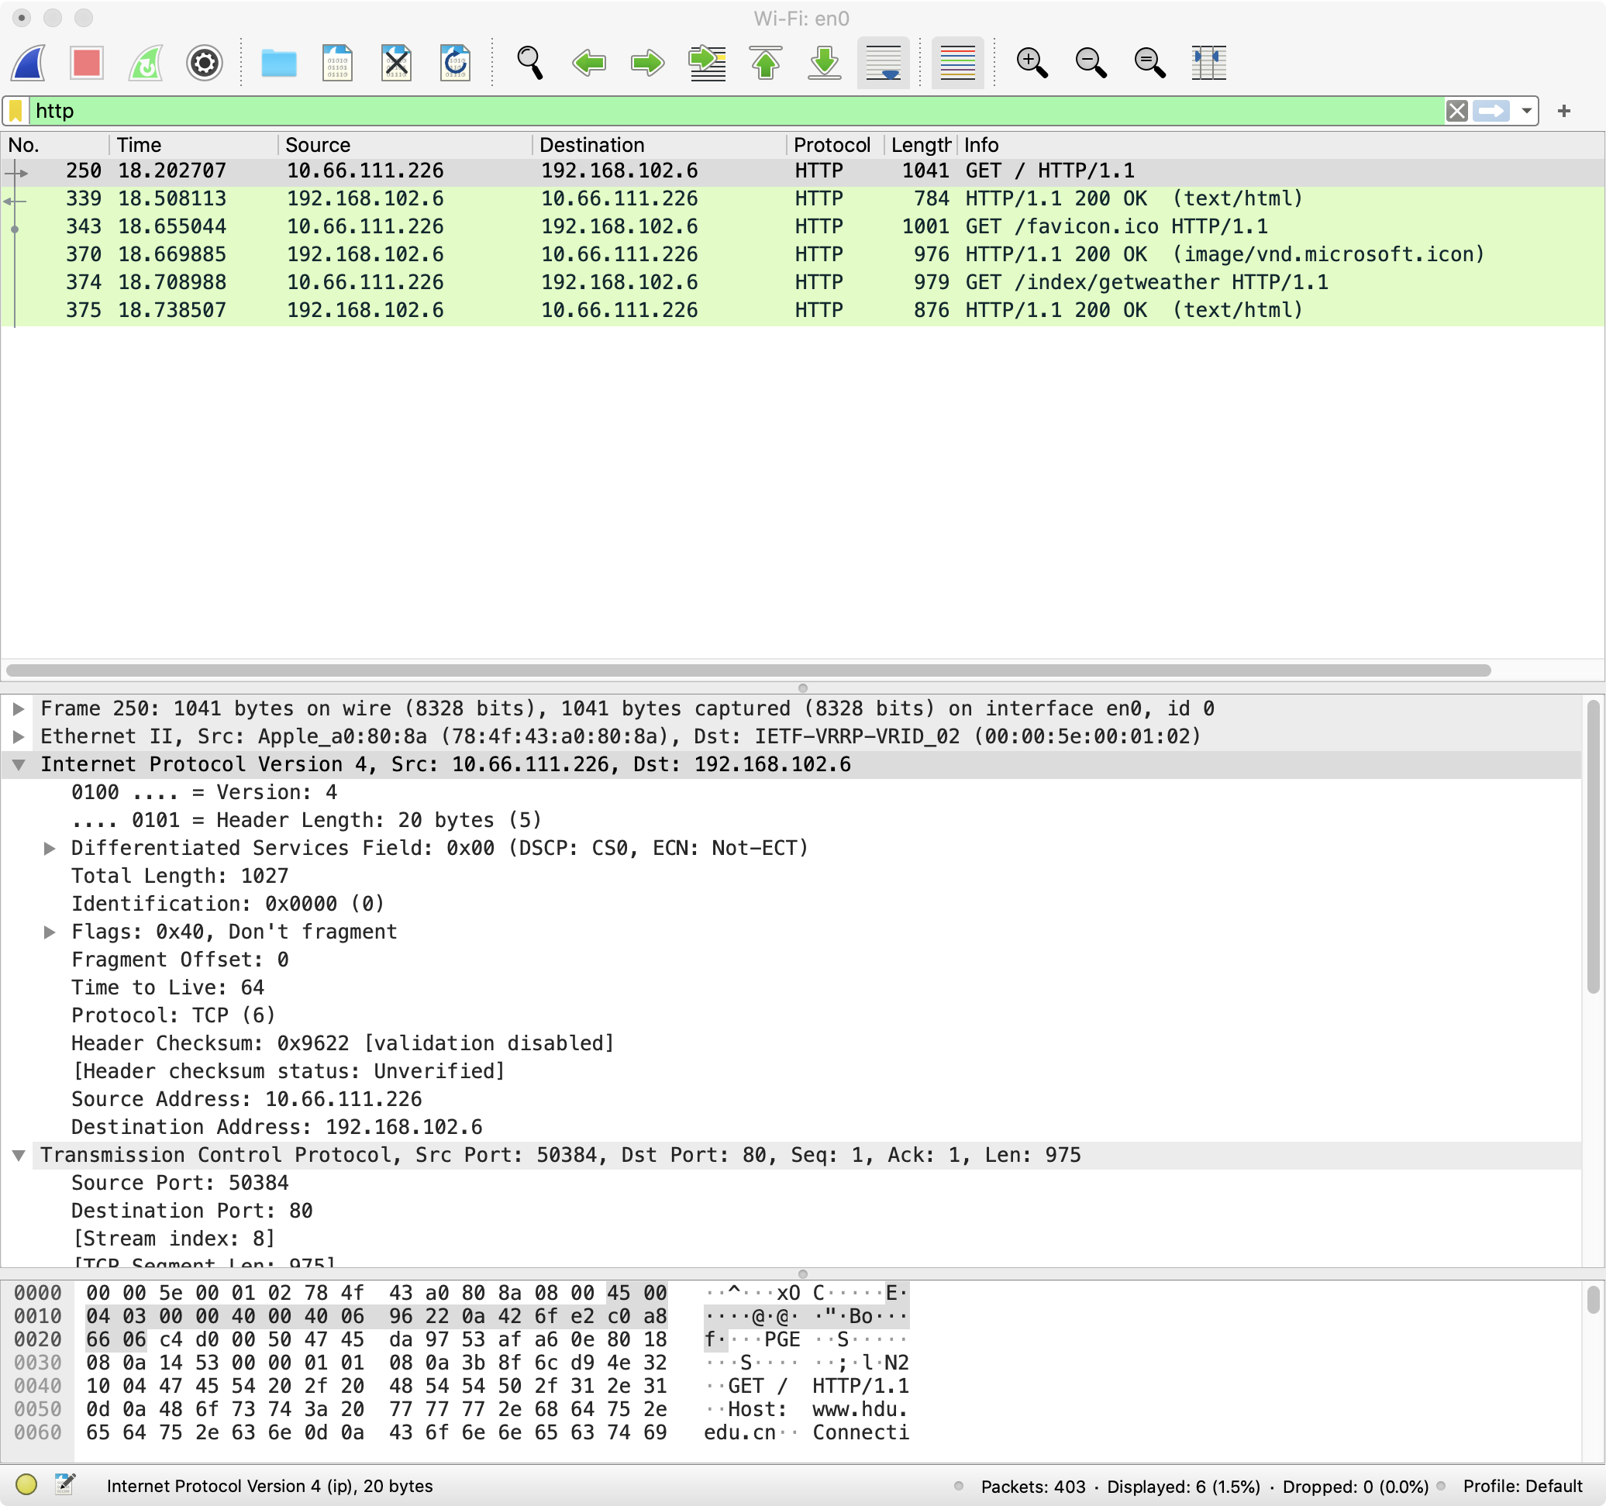Stop the capture with the red square
This screenshot has height=1506, width=1606.
coord(87,62)
